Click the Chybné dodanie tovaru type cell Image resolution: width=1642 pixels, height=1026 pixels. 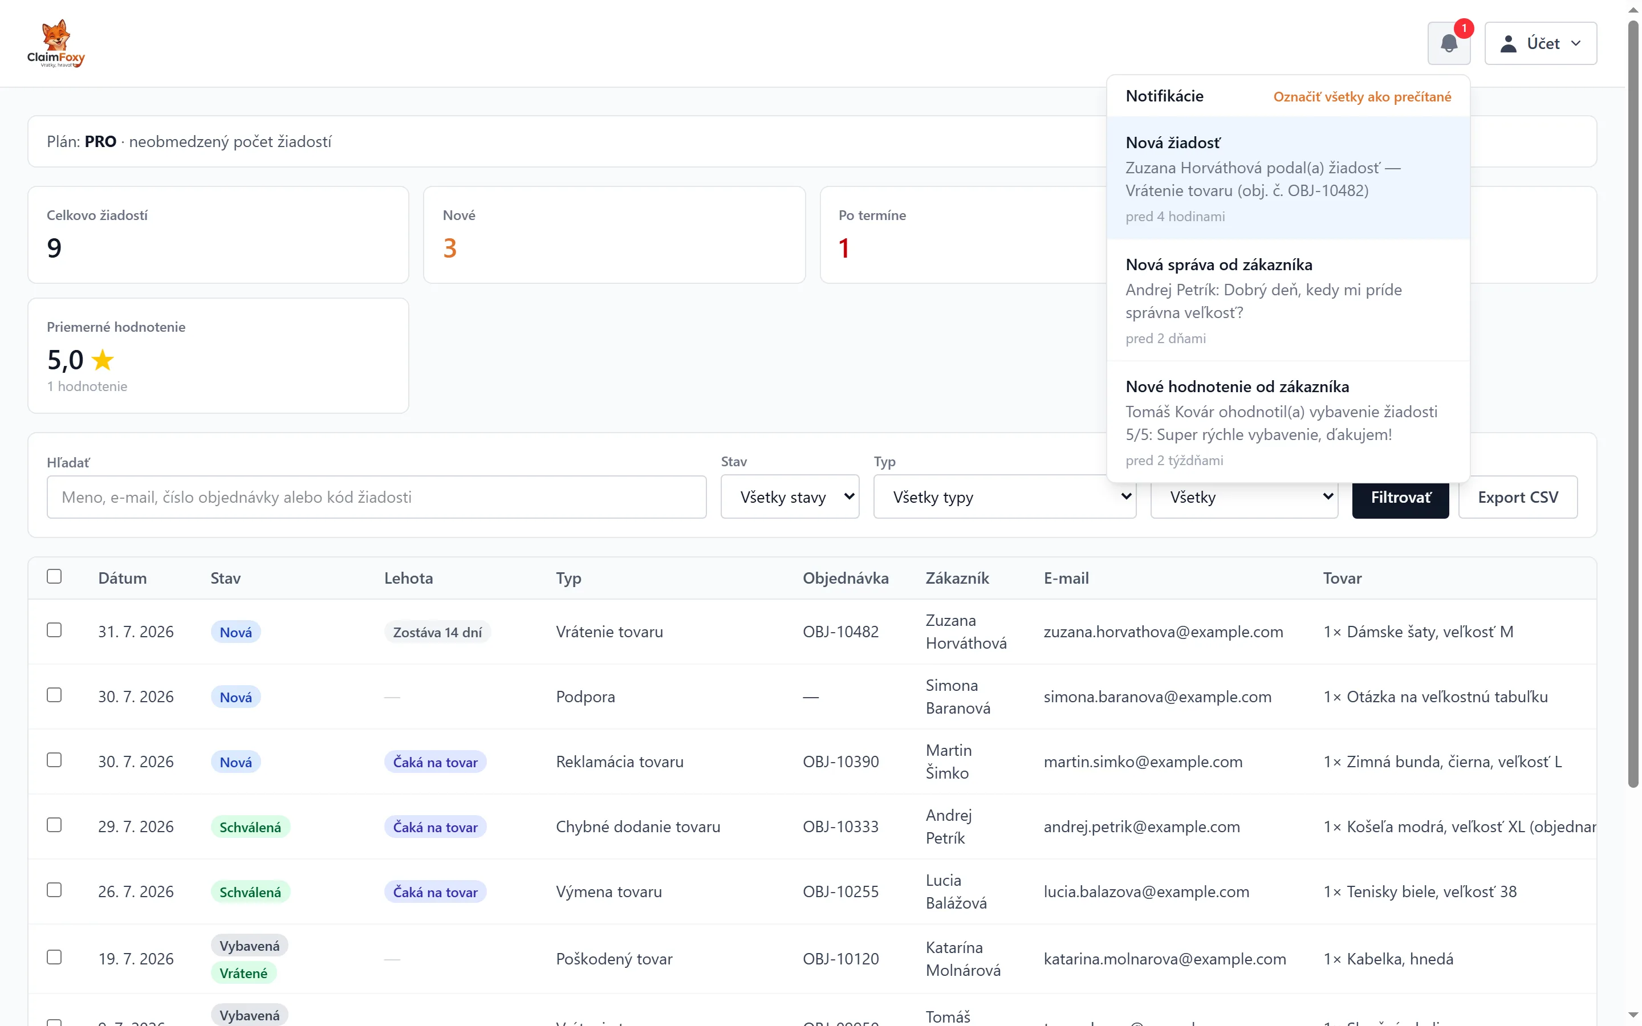pos(638,826)
